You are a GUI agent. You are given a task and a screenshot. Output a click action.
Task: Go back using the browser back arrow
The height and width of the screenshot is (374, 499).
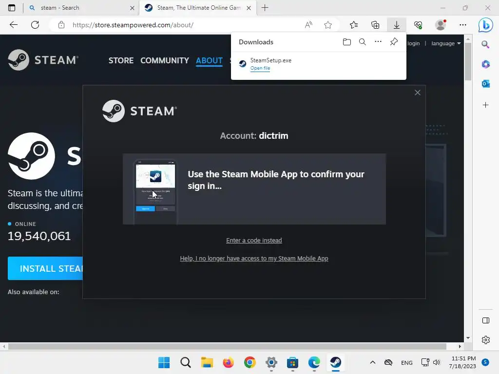(13, 25)
